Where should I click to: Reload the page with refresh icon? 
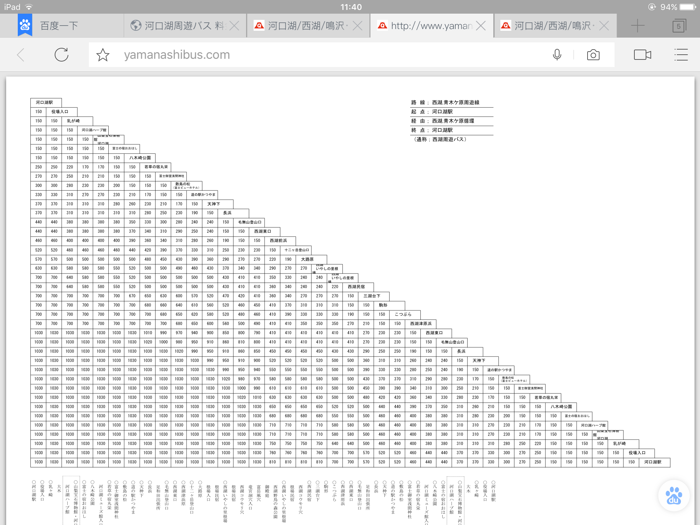(62, 55)
